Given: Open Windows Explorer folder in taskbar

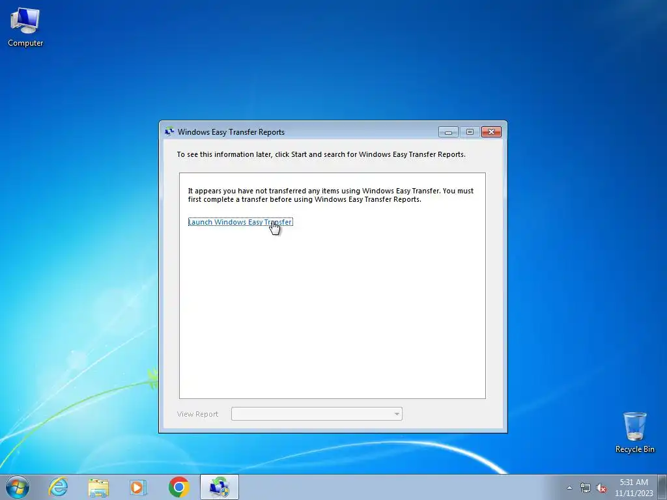Looking at the screenshot, I should click(x=98, y=487).
